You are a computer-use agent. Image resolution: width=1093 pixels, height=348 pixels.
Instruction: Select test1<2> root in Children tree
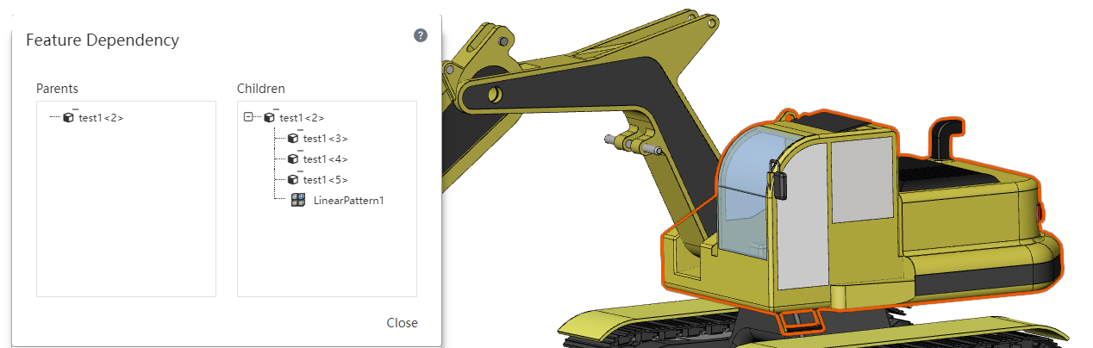[x=302, y=118]
